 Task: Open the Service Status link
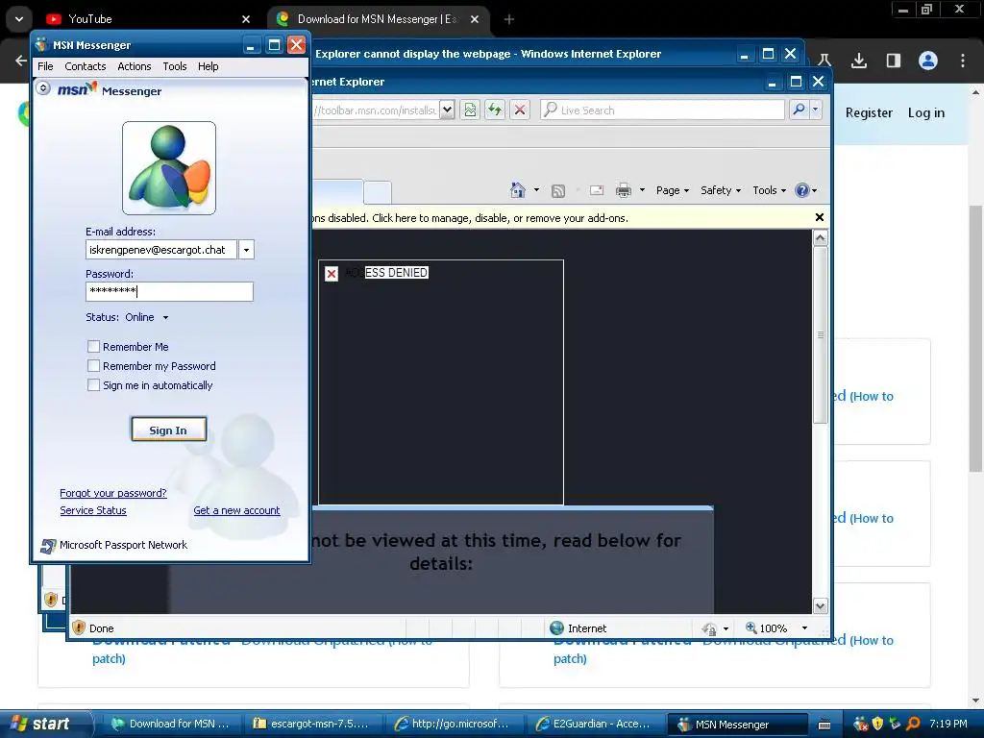[93, 511]
